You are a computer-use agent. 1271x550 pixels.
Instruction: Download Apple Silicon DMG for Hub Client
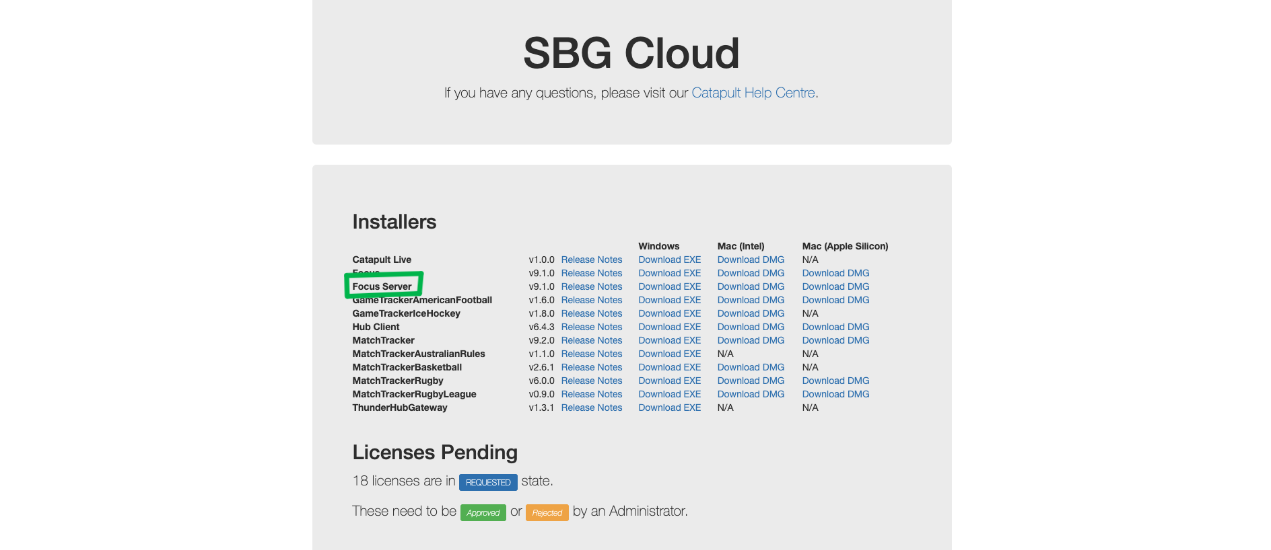click(x=835, y=327)
